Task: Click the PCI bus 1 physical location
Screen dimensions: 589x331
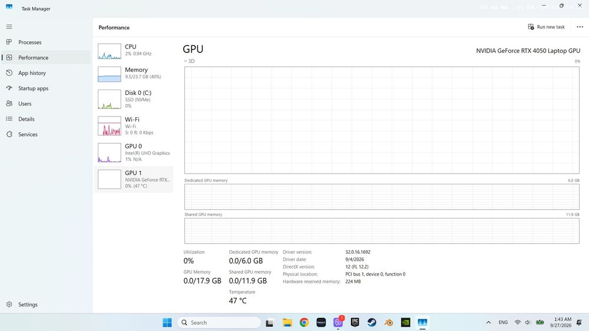Action: coord(375,274)
